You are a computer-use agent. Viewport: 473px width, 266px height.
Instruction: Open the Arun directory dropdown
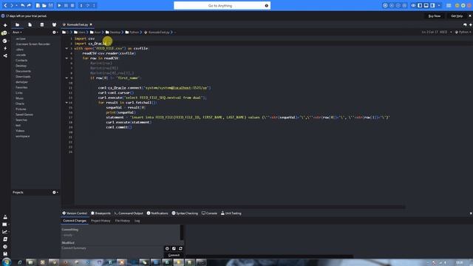coord(17,33)
